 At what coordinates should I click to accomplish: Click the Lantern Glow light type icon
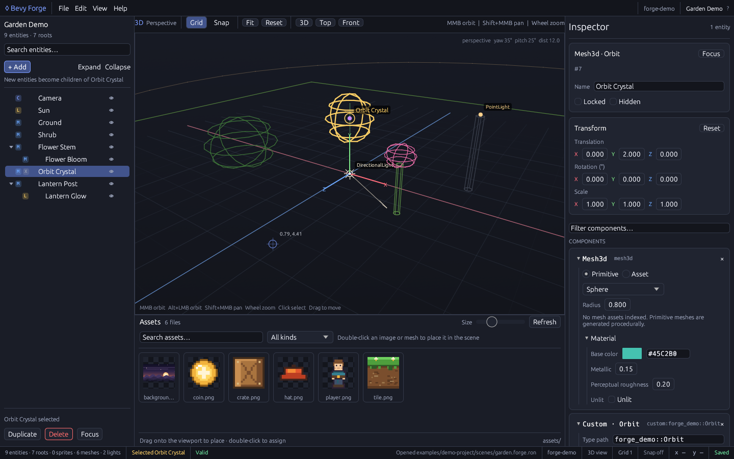(25, 196)
